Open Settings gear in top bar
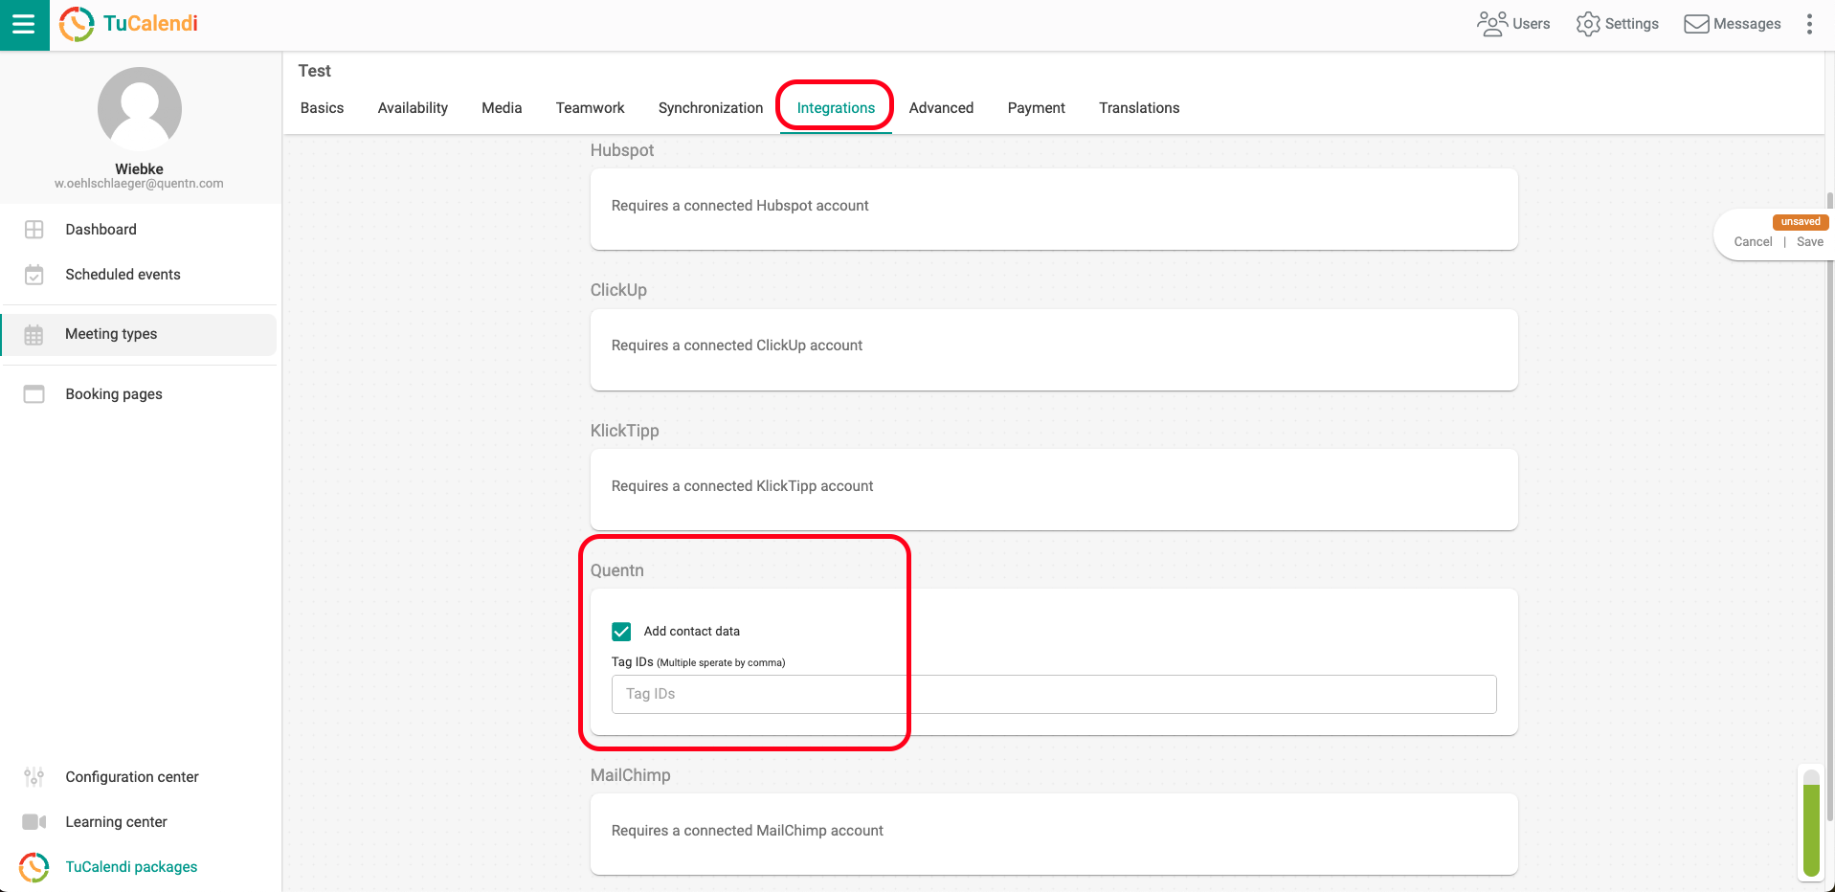Viewport: 1835px width, 892px height. point(1618,24)
